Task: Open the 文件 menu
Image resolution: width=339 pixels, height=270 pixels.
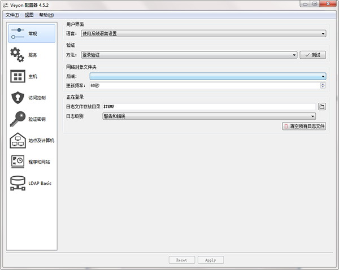Action: tap(12, 15)
